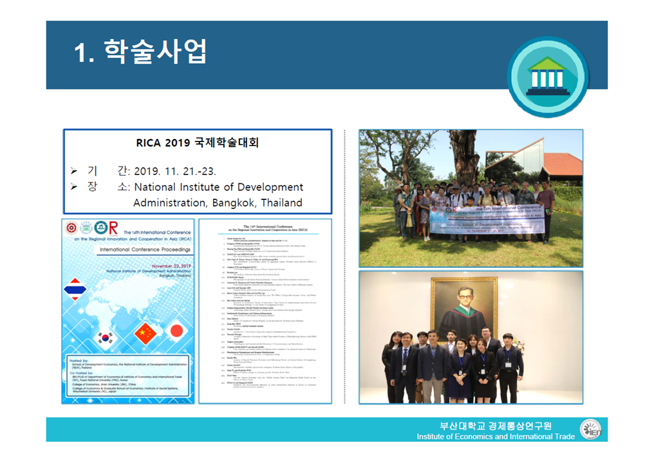Select the slide title 1. 학술사업

[140, 53]
